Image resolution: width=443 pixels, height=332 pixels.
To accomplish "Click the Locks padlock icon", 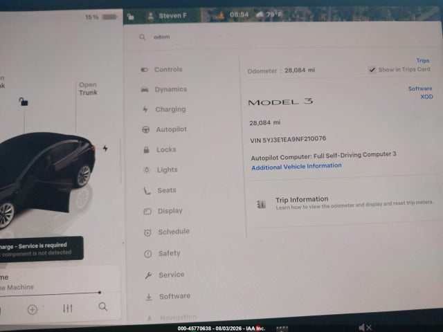I will [x=146, y=149].
